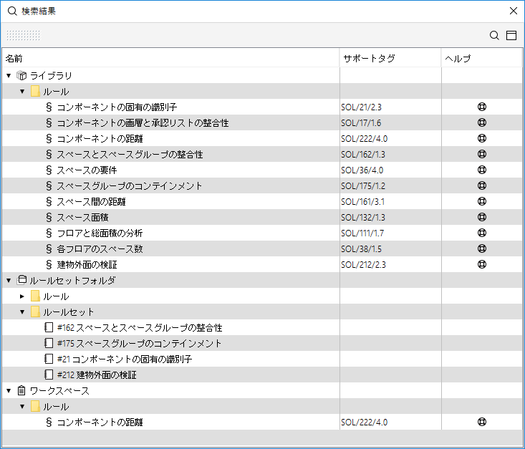Select ruleset #21 コンポーネントの固有の識別子
Viewport: 525px width, 449px height.
pyautogui.click(x=125, y=359)
